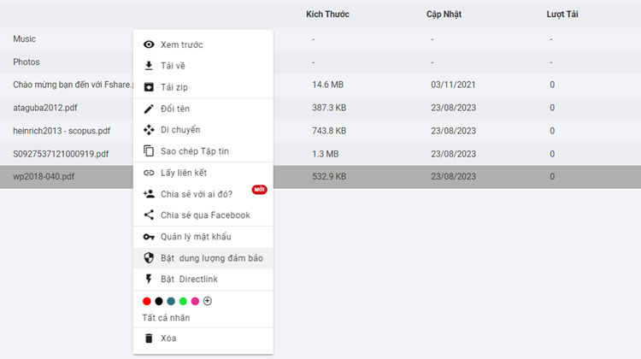Click the pencil icon for Đổi tên
Screen dimensions: 641x359
(x=149, y=109)
